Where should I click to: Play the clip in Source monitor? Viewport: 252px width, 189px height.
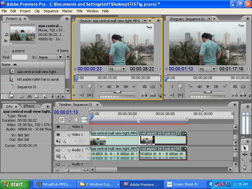pyautogui.click(x=117, y=87)
